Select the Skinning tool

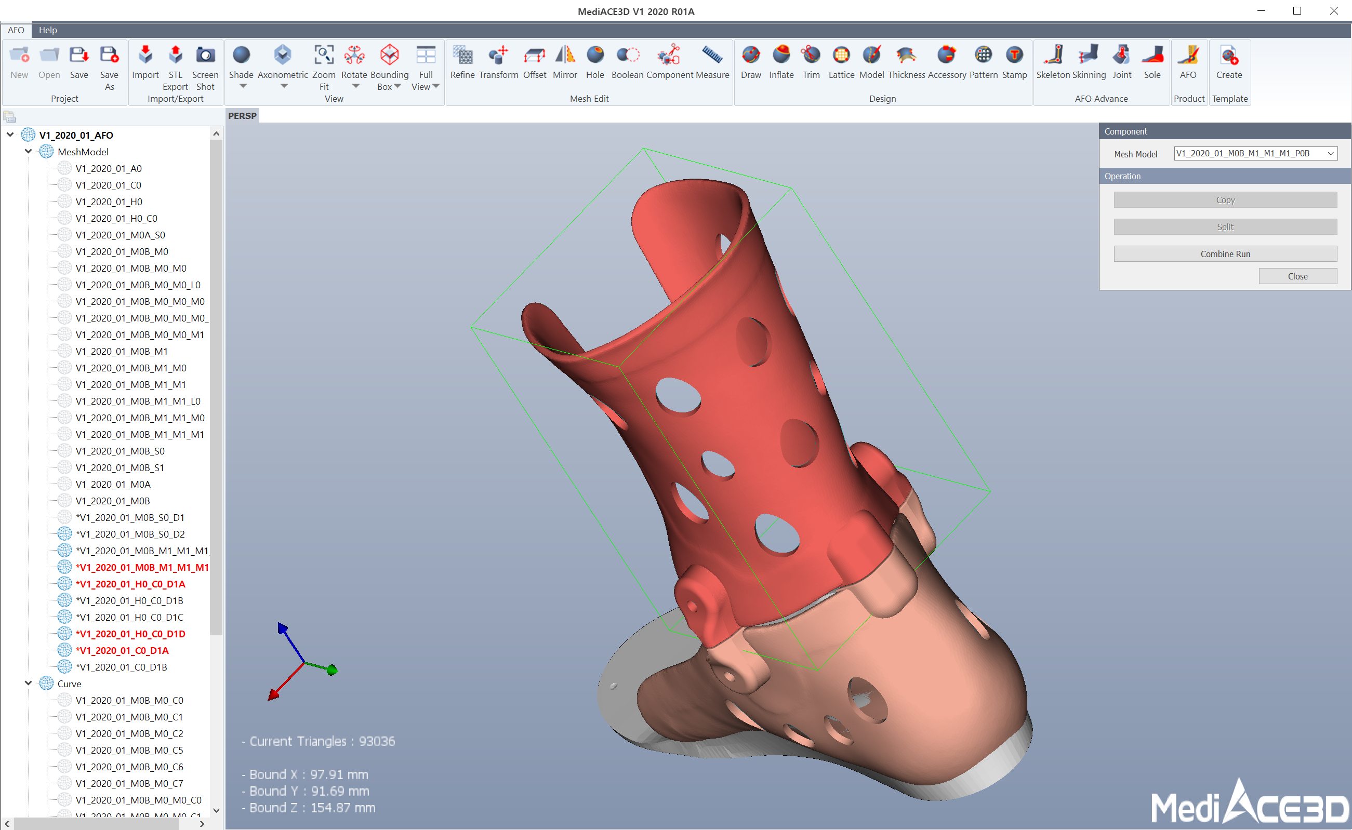click(1089, 62)
